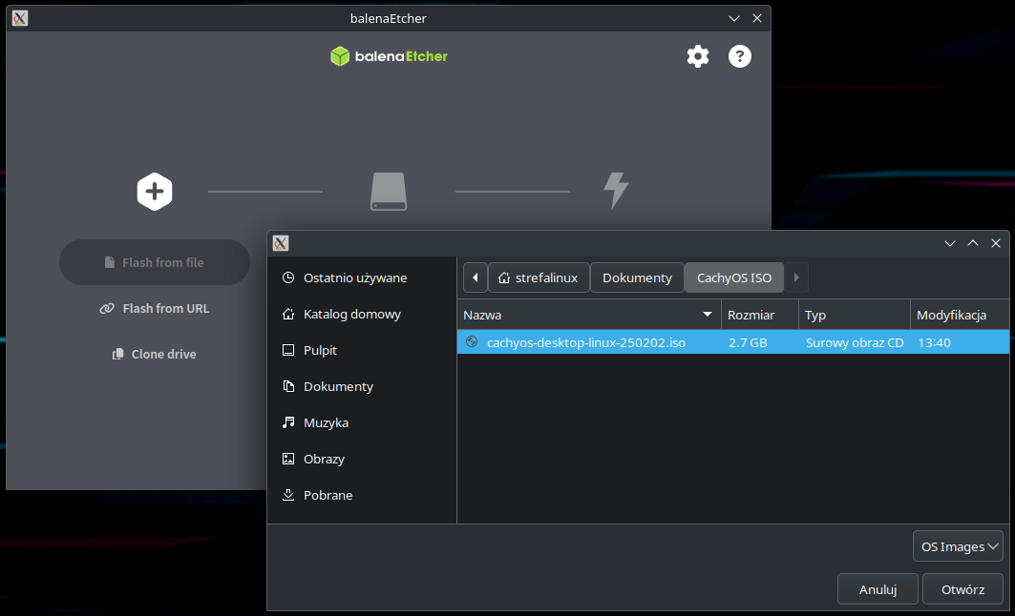The image size is (1015, 616).
Task: Close the file chooser dialog
Action: click(x=996, y=243)
